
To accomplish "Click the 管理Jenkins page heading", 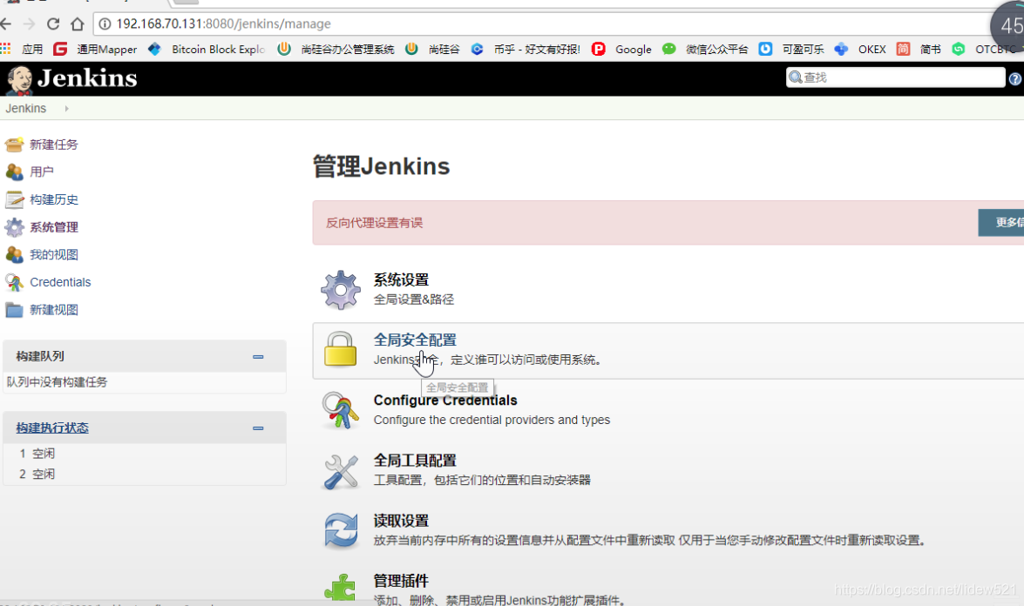I will click(382, 166).
